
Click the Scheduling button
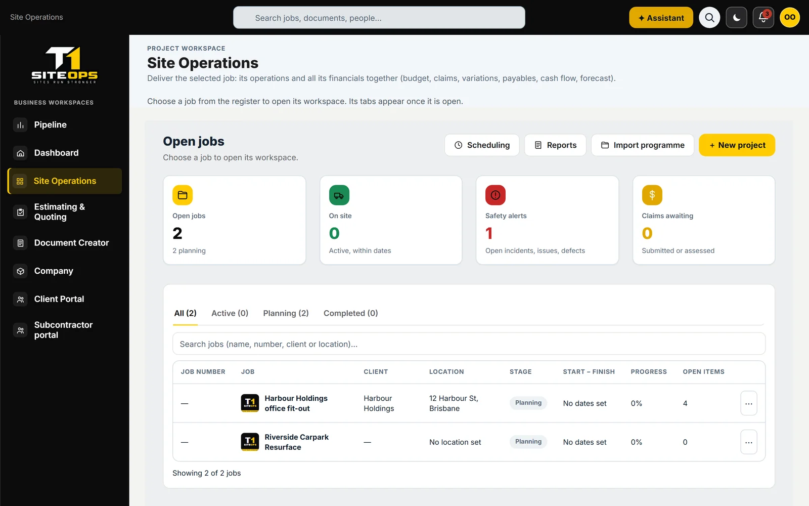[x=482, y=145]
